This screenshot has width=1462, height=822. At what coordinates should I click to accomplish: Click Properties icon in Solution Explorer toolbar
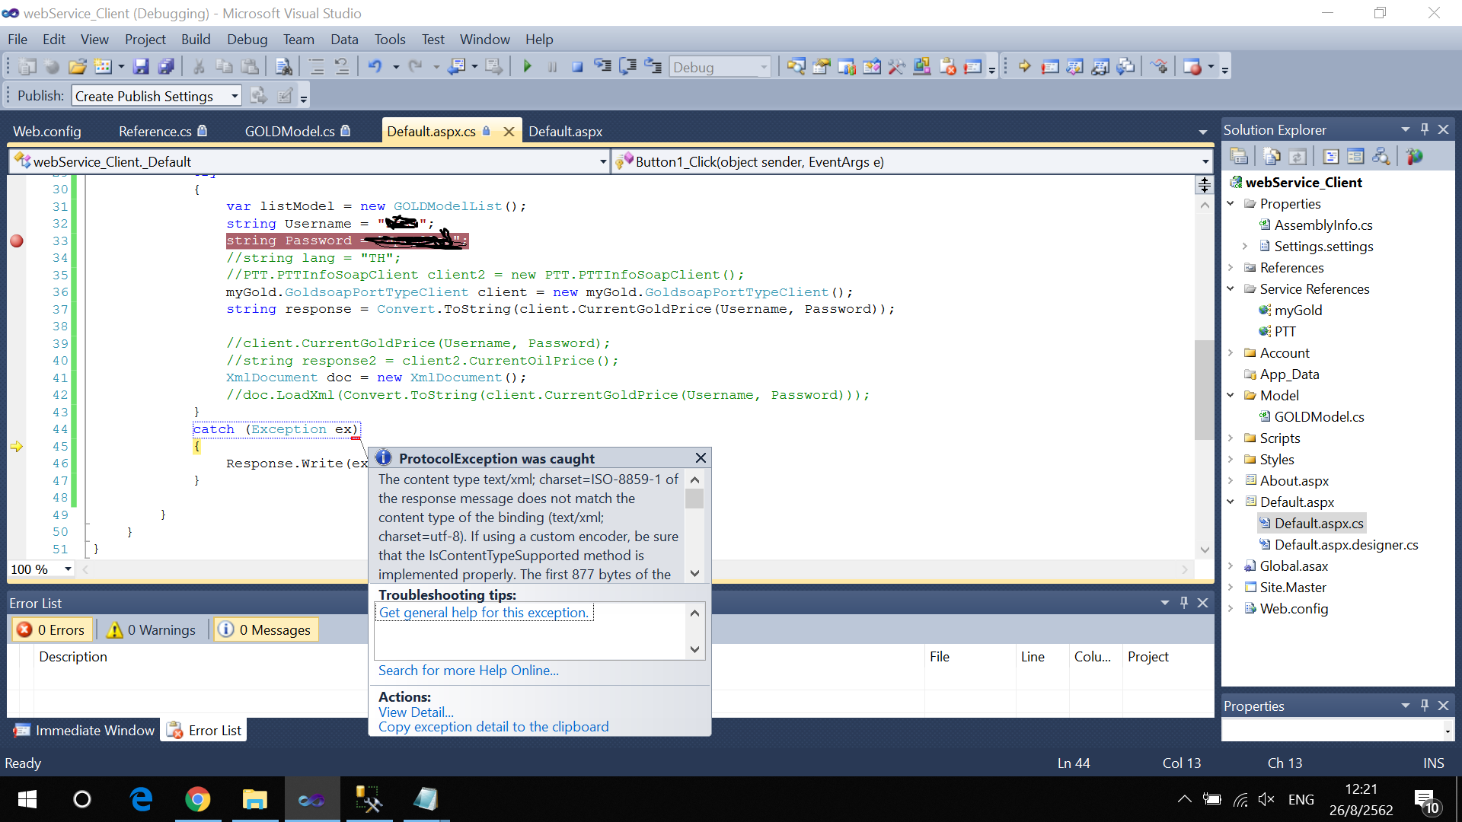pyautogui.click(x=1239, y=157)
